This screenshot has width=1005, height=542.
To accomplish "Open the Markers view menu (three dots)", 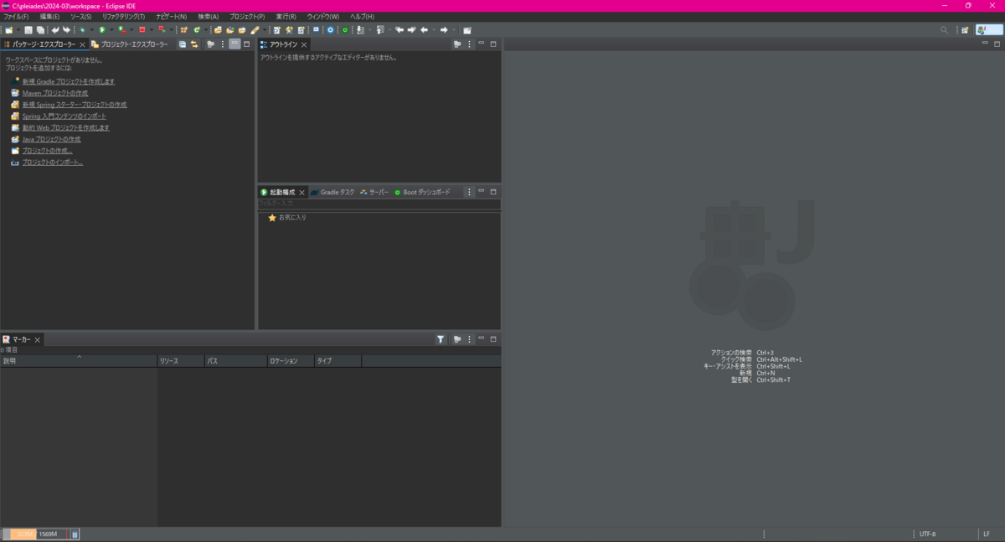I will (469, 339).
